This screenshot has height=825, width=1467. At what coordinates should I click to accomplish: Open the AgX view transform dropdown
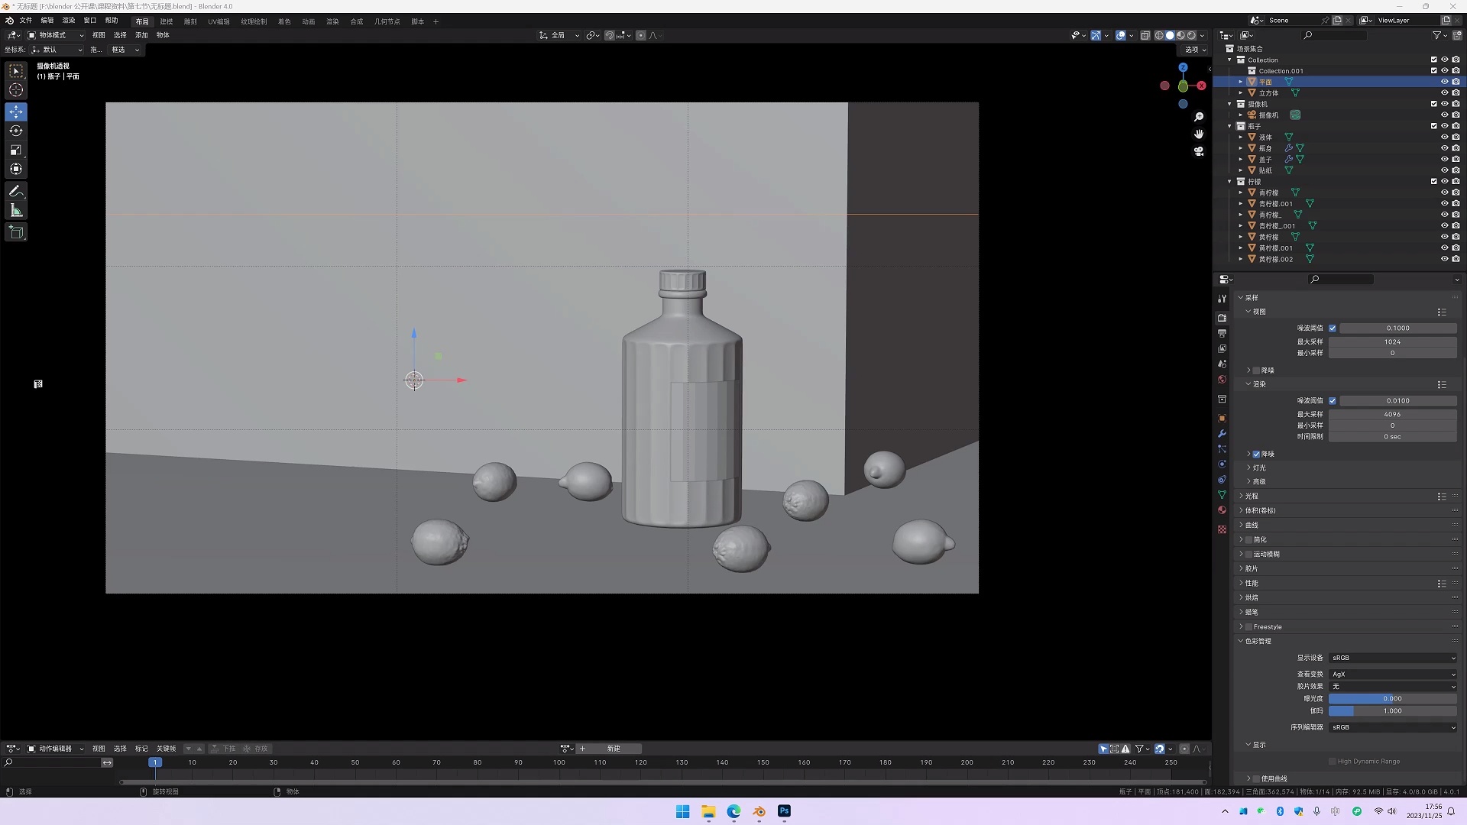[x=1392, y=674]
